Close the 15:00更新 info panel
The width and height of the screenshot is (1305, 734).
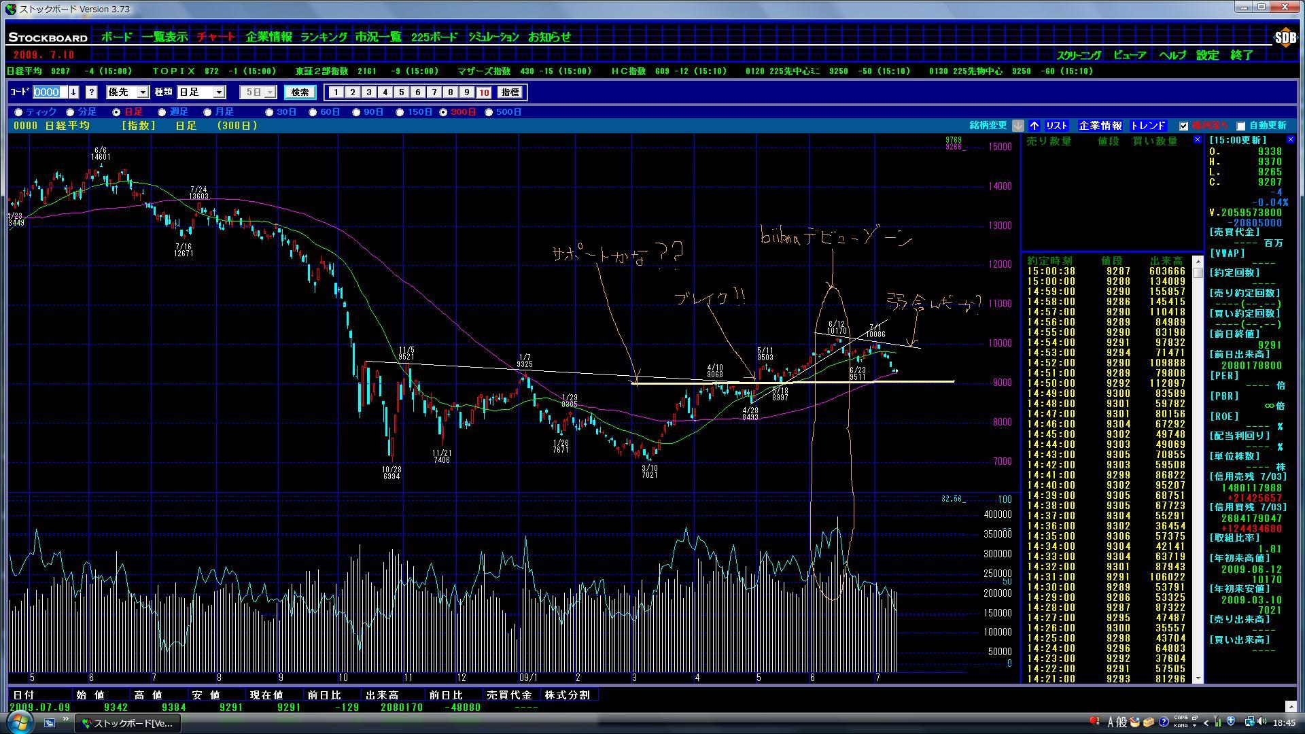(1290, 140)
